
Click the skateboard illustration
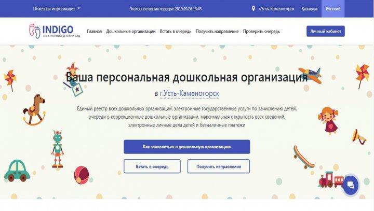pos(303,157)
